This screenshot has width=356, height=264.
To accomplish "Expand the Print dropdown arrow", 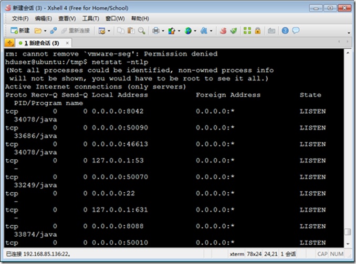I will coord(163,31).
